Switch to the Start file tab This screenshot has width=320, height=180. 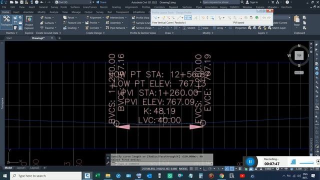pos(9,38)
